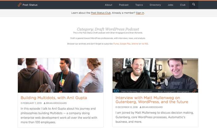Click BRIAN KROGSGARD author under Mullenweg interview
This screenshot has width=217, height=133.
pos(152,107)
